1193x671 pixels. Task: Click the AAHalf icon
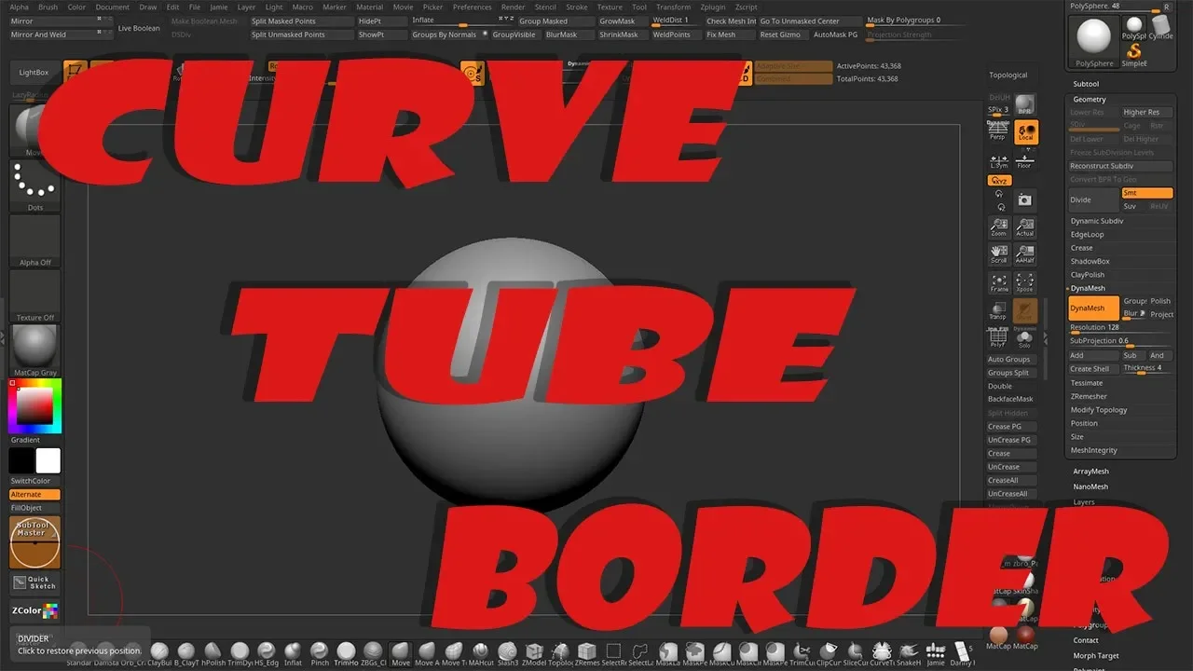[1024, 254]
